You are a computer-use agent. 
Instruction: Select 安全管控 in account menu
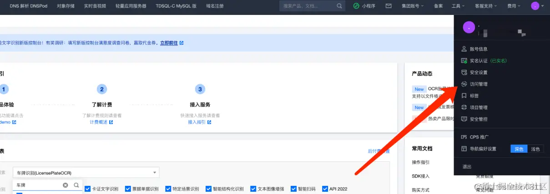(x=479, y=119)
